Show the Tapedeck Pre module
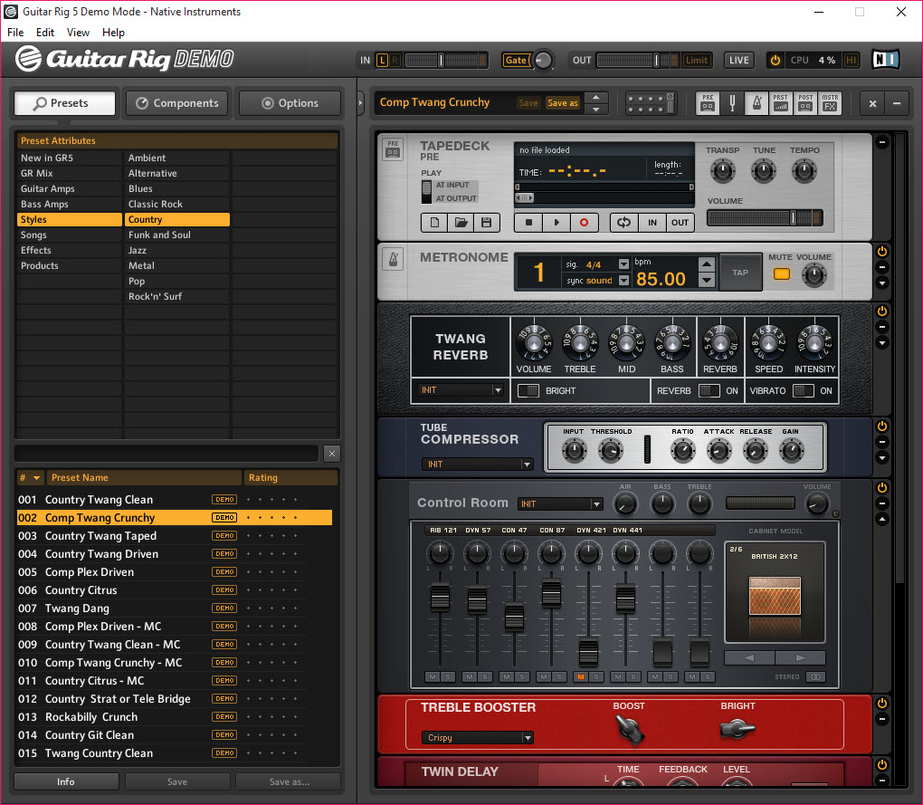Viewport: 923px width, 805px height. 708,103
